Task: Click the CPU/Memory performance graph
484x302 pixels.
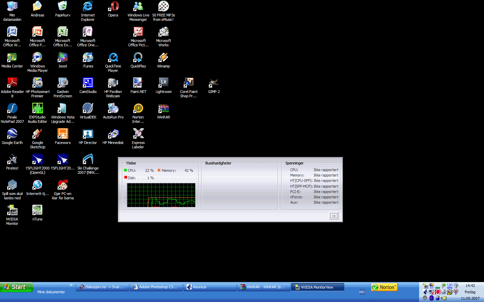Action: pyautogui.click(x=161, y=195)
